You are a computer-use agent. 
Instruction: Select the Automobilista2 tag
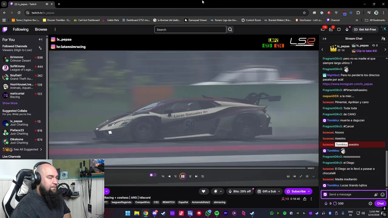pyautogui.click(x=201, y=202)
